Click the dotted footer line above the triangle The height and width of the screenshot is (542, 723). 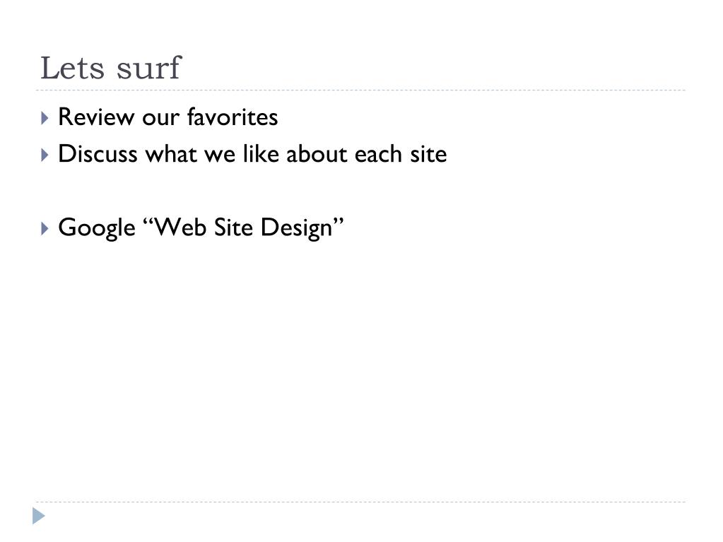360,502
